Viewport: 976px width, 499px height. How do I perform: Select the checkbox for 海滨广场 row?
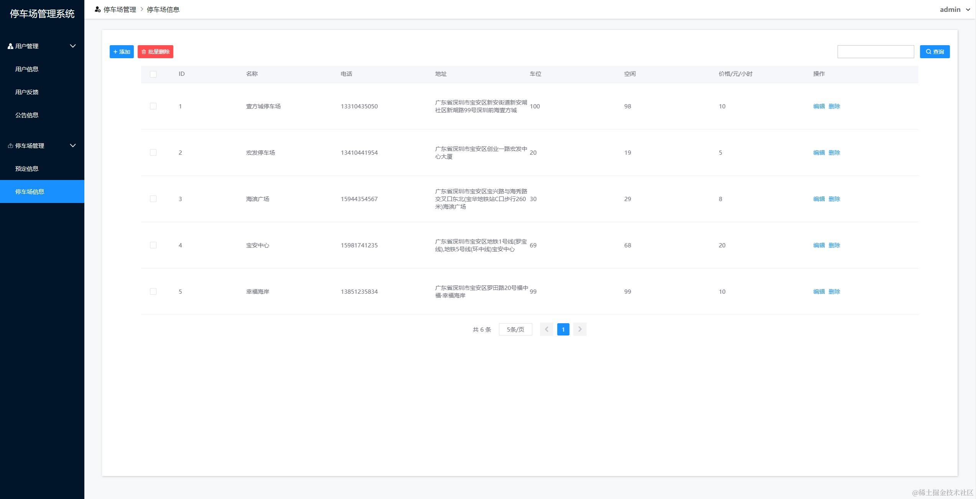[153, 199]
